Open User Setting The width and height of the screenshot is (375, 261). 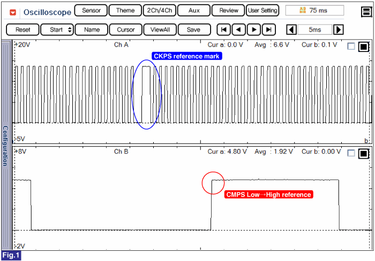pos(262,11)
